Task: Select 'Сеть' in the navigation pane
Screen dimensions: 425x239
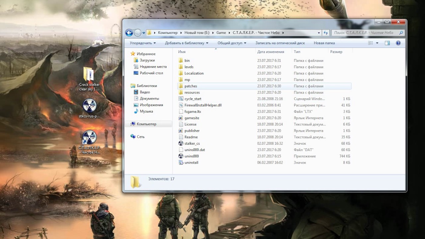Action: (141, 137)
